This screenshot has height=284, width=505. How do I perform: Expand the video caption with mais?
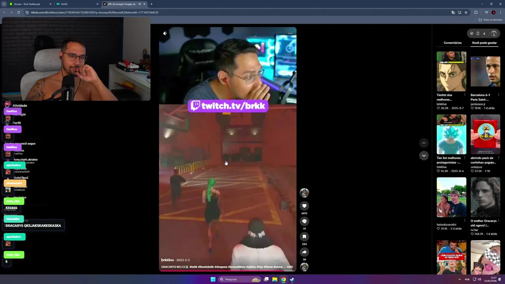[290, 267]
